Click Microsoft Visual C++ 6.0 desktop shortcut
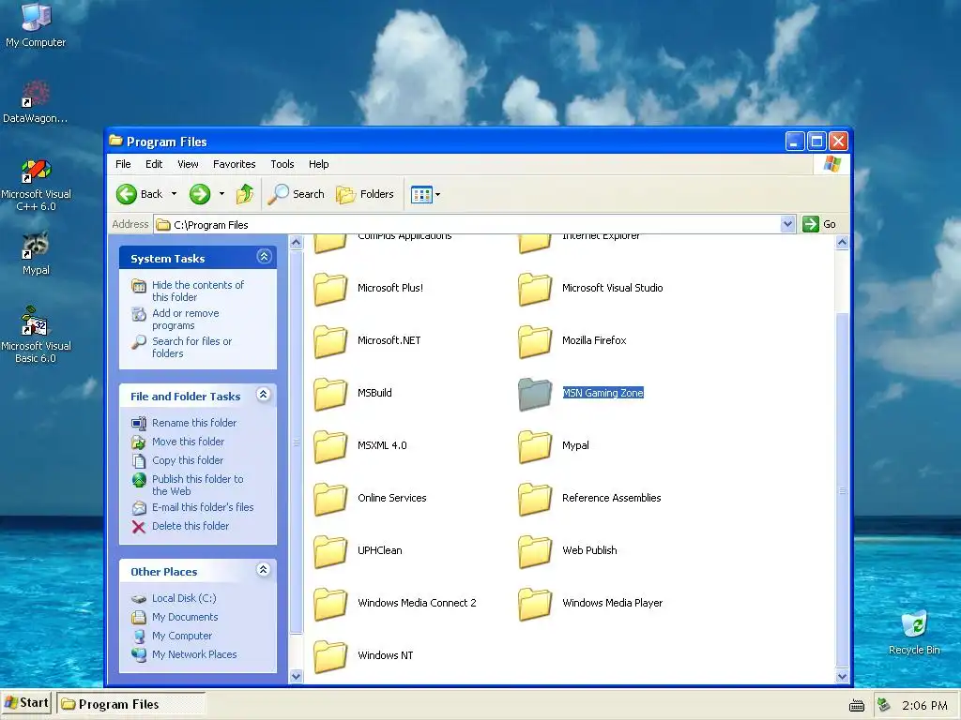 (x=36, y=185)
